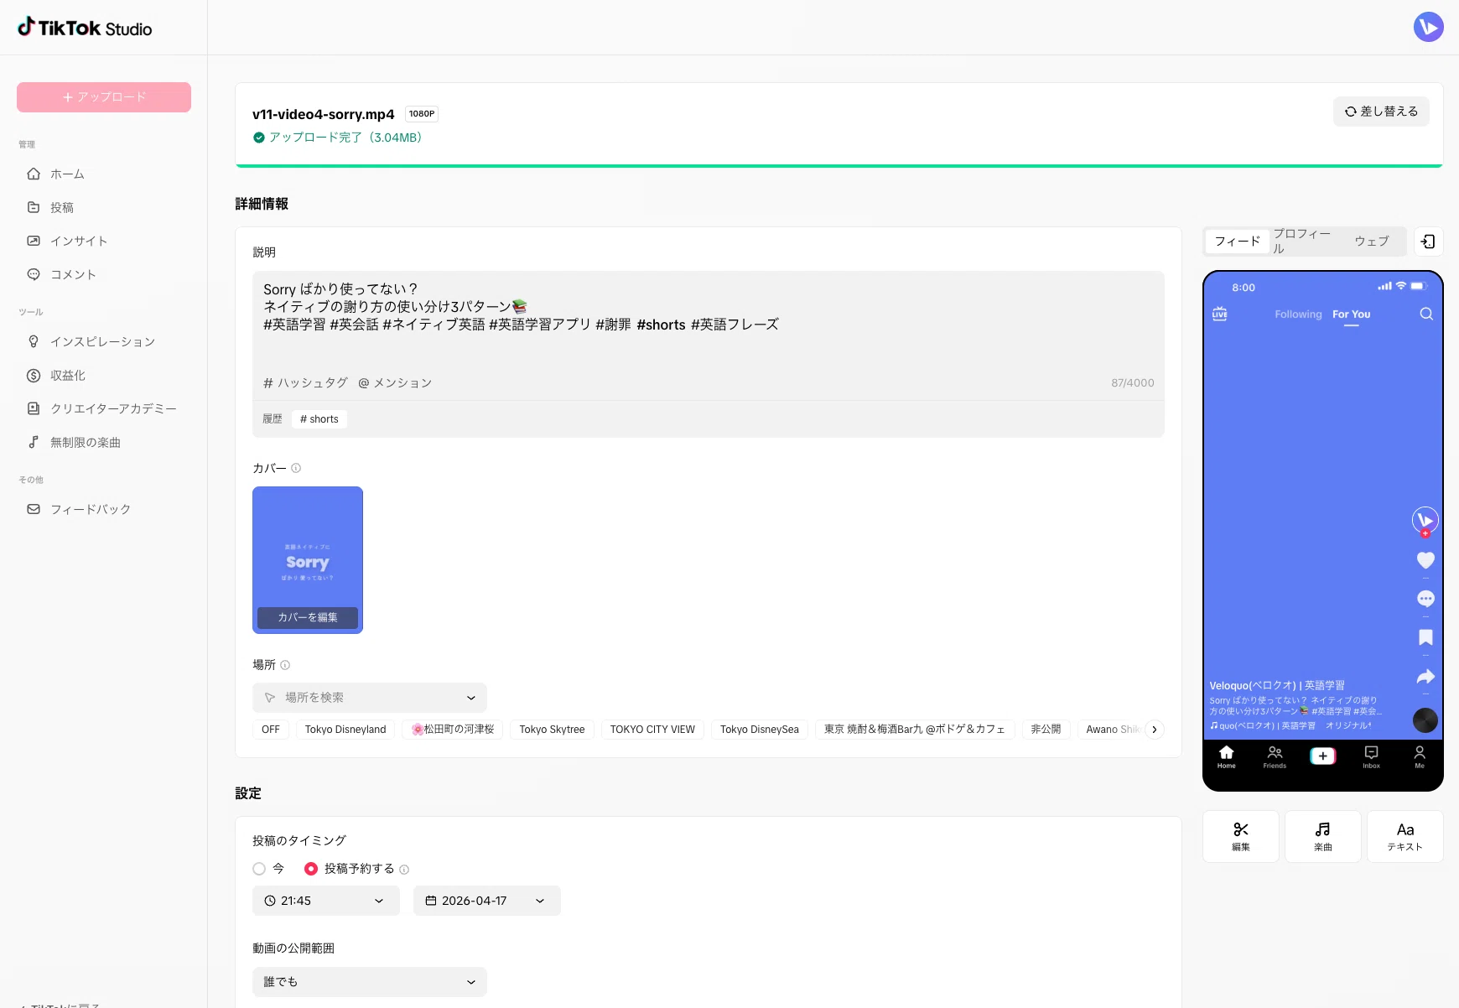Click the TikTok Studio logo
Viewport: 1459px width, 1008px height.
tap(85, 28)
